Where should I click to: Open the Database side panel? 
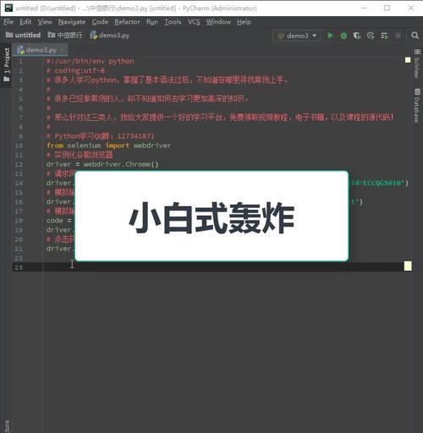coord(417,106)
